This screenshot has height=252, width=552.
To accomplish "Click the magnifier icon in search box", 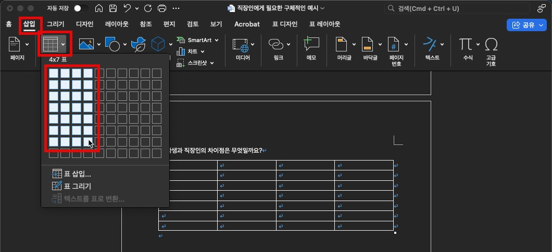I will (x=391, y=8).
